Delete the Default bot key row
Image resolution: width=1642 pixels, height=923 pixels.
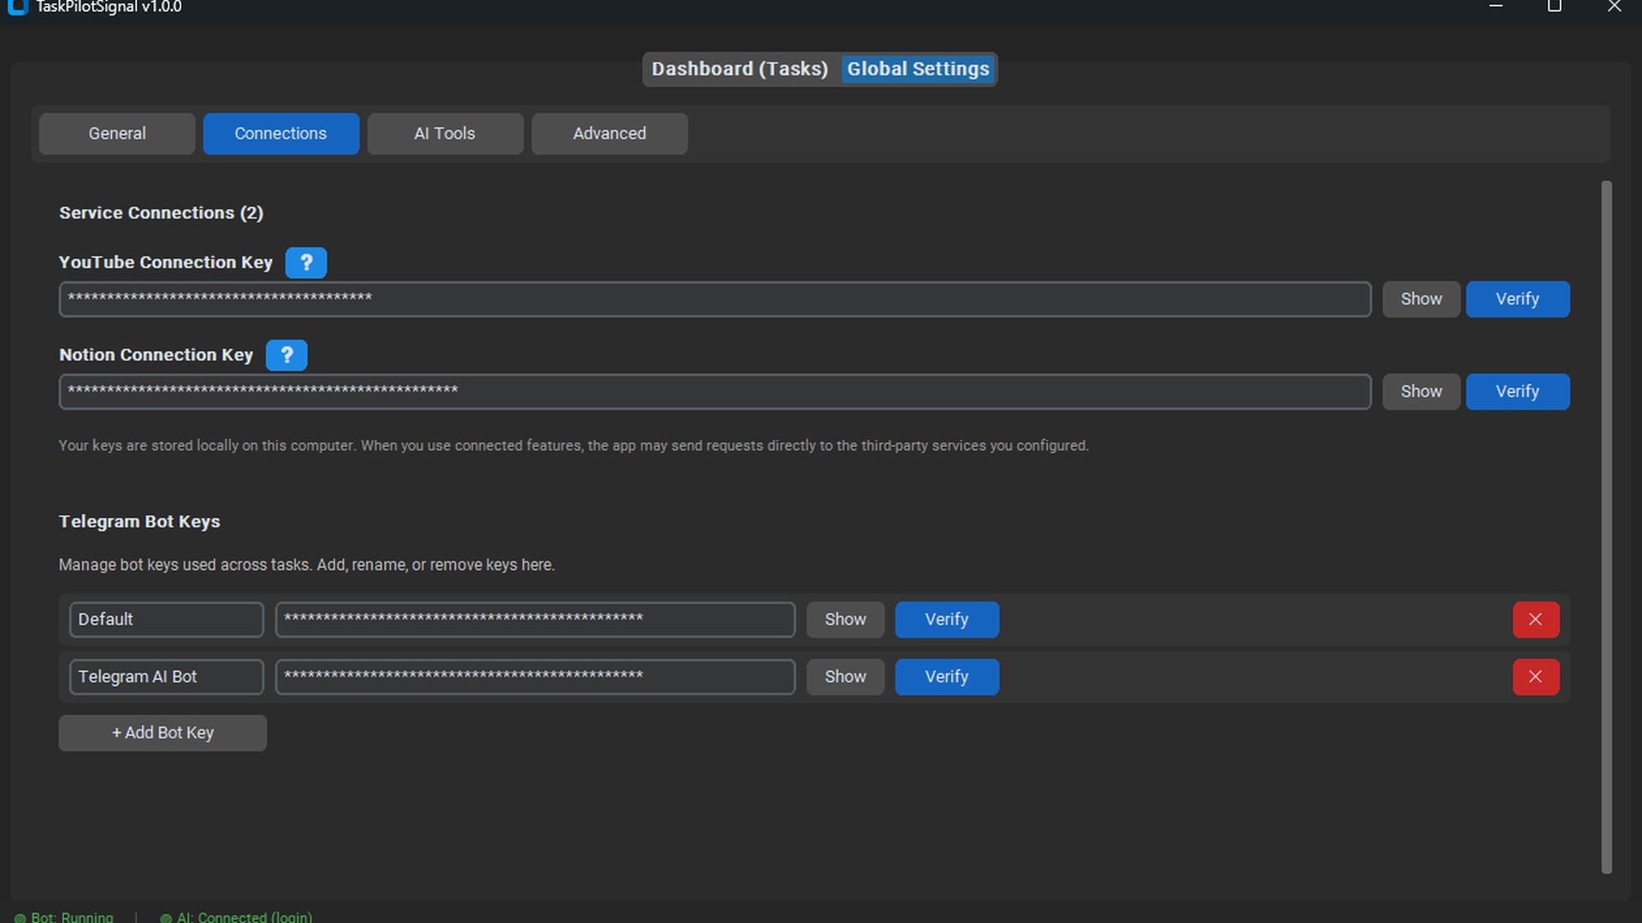tap(1535, 620)
